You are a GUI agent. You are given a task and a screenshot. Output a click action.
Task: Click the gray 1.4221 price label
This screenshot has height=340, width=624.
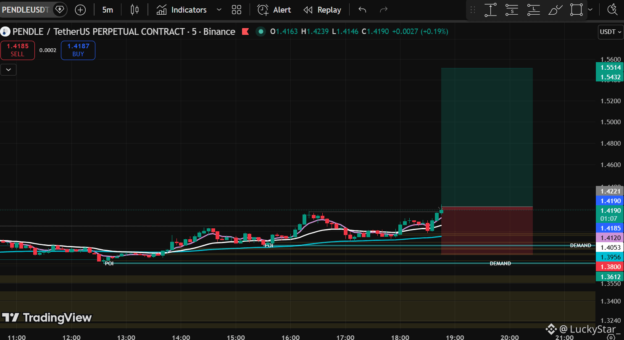pyautogui.click(x=610, y=191)
